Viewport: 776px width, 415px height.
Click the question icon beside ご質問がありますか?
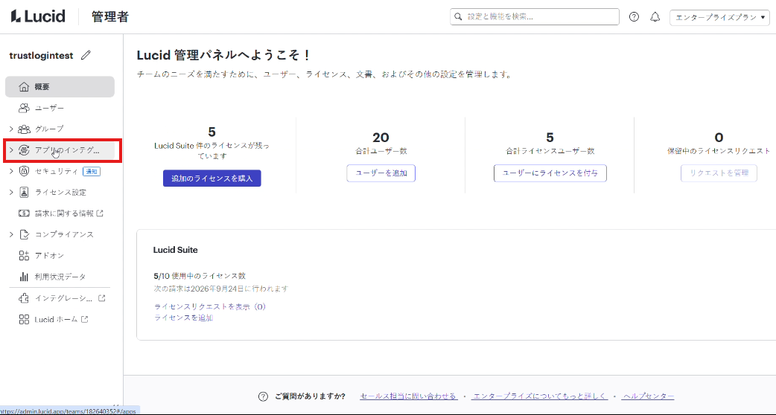point(264,396)
